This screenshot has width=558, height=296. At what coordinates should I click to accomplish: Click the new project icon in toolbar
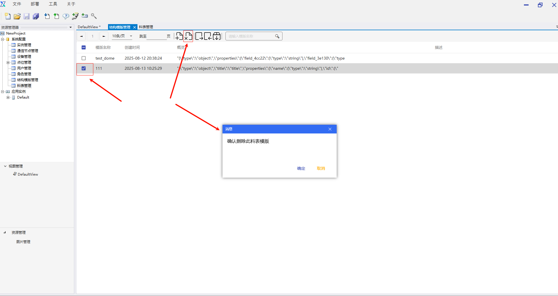[8, 16]
